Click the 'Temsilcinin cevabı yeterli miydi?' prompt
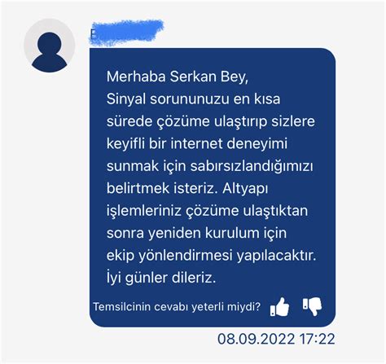 point(177,307)
